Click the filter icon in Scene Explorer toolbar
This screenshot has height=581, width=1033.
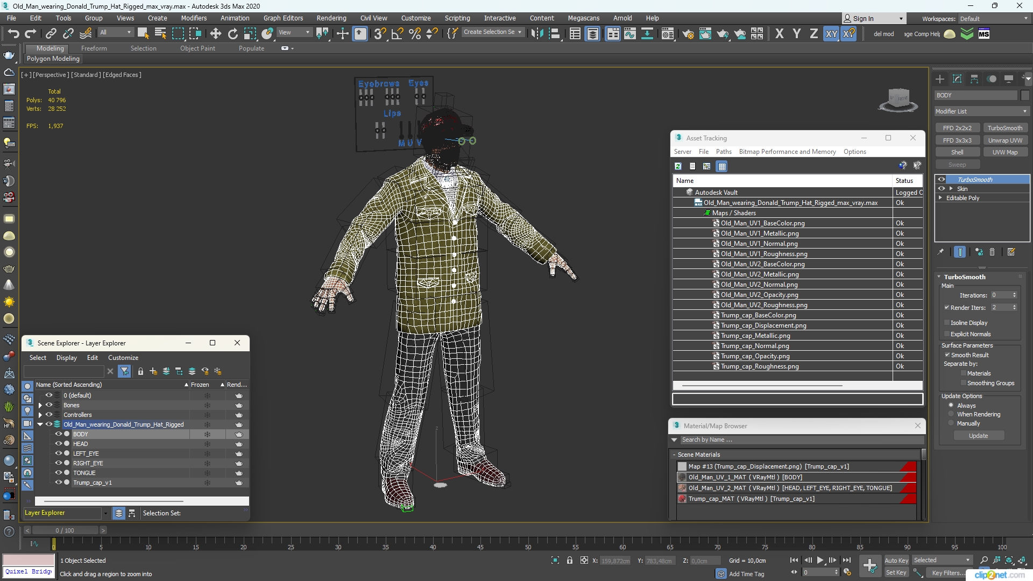click(x=124, y=371)
